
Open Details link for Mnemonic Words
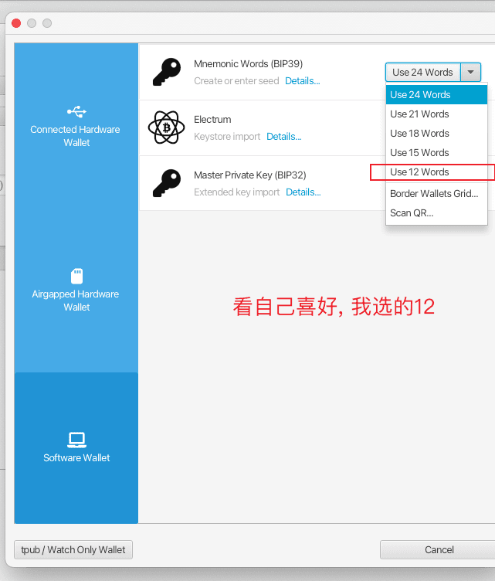(303, 81)
